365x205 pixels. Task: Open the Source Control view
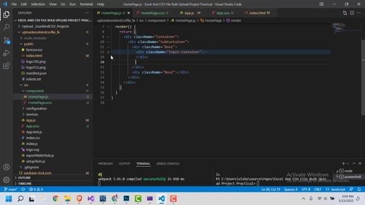tap(6, 40)
